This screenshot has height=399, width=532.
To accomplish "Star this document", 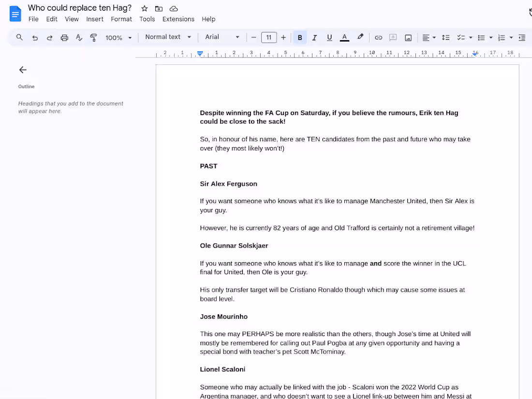I will (145, 9).
